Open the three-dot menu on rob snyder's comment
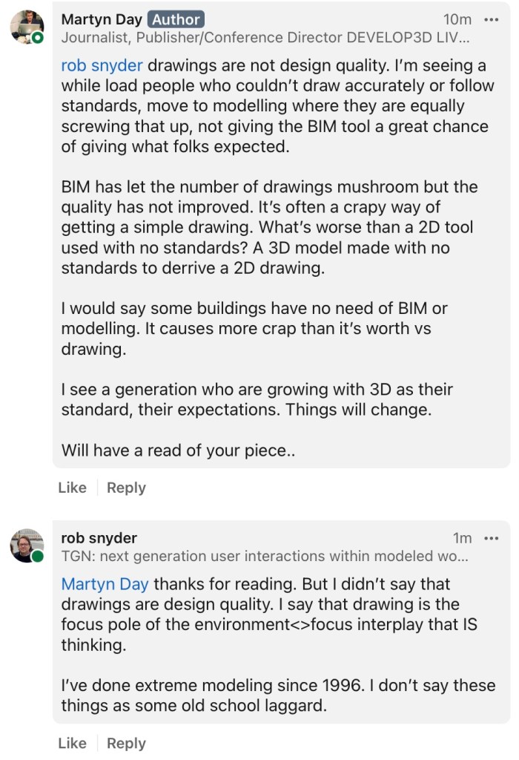The image size is (519, 760). tap(491, 538)
